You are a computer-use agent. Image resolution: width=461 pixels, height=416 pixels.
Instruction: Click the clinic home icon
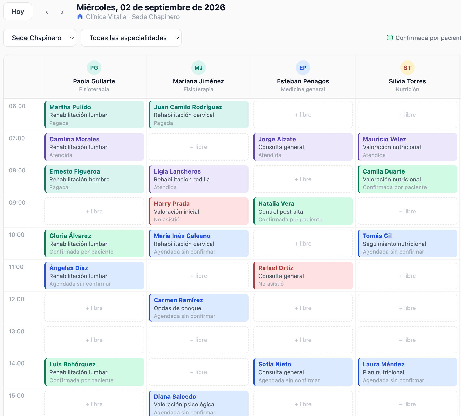point(80,17)
